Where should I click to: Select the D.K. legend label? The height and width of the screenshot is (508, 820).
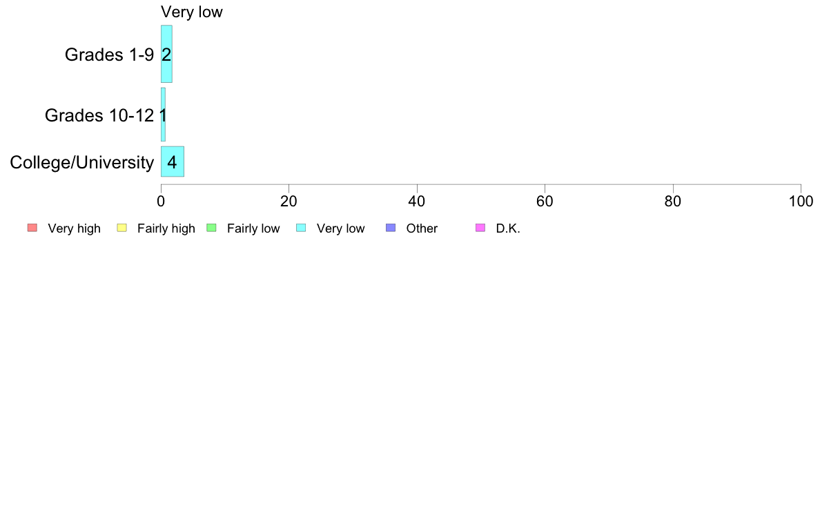coord(508,229)
